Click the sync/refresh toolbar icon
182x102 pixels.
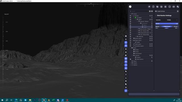click(169, 7)
